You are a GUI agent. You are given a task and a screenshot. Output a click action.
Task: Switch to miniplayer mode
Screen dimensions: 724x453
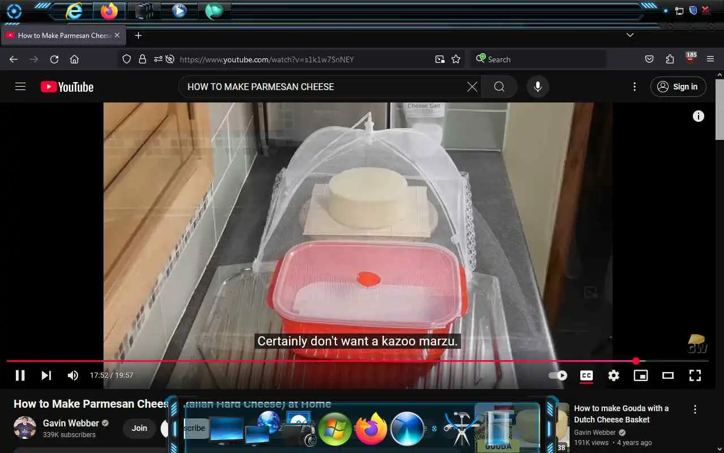[641, 375]
